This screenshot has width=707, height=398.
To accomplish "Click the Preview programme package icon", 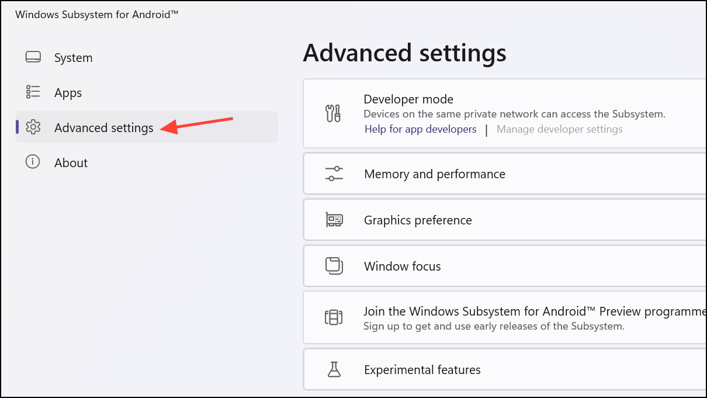I will (x=333, y=317).
